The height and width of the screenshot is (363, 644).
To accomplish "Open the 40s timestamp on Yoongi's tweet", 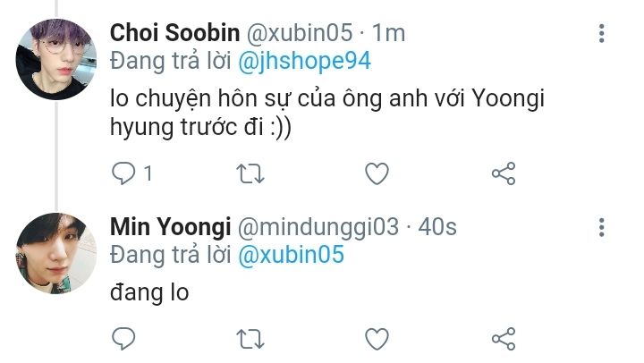I will (x=438, y=227).
